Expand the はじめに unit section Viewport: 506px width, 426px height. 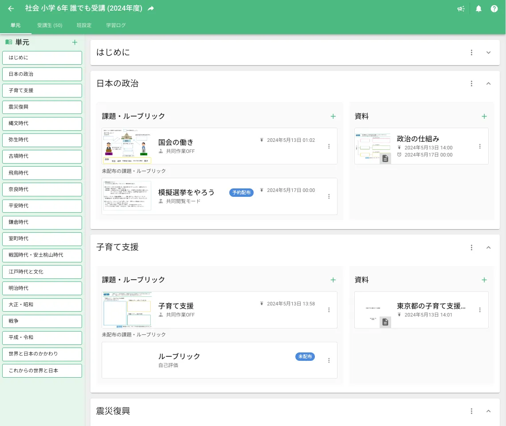click(x=489, y=53)
